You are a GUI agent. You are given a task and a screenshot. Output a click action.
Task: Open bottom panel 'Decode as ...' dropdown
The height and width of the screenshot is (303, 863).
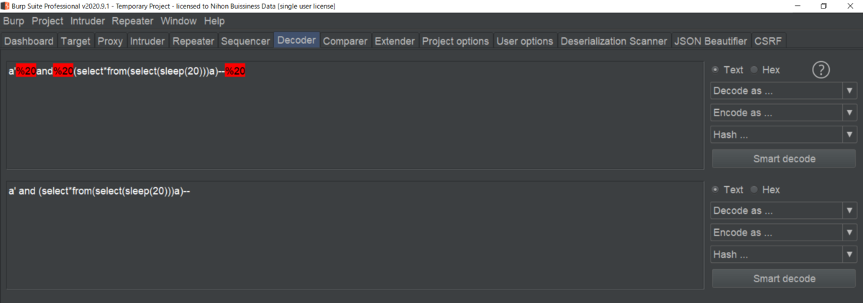(x=783, y=211)
